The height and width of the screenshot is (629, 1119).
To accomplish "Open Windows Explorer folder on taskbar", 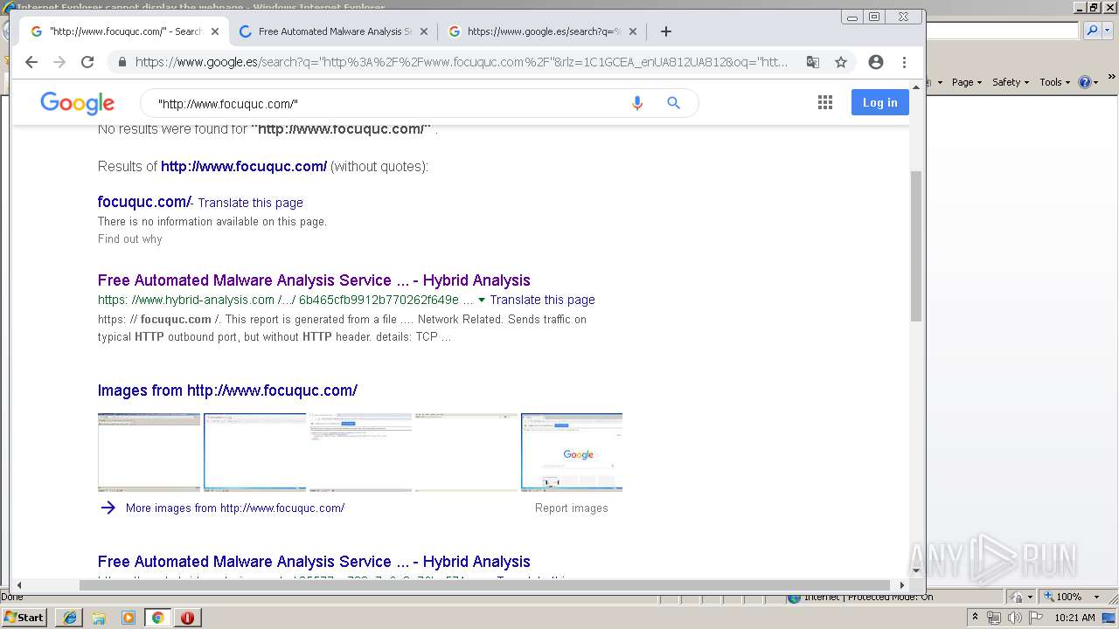I will click(99, 618).
